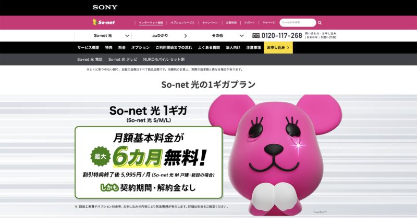Click the So-net search input field
Screen dimensions: 417x218
coord(298,22)
